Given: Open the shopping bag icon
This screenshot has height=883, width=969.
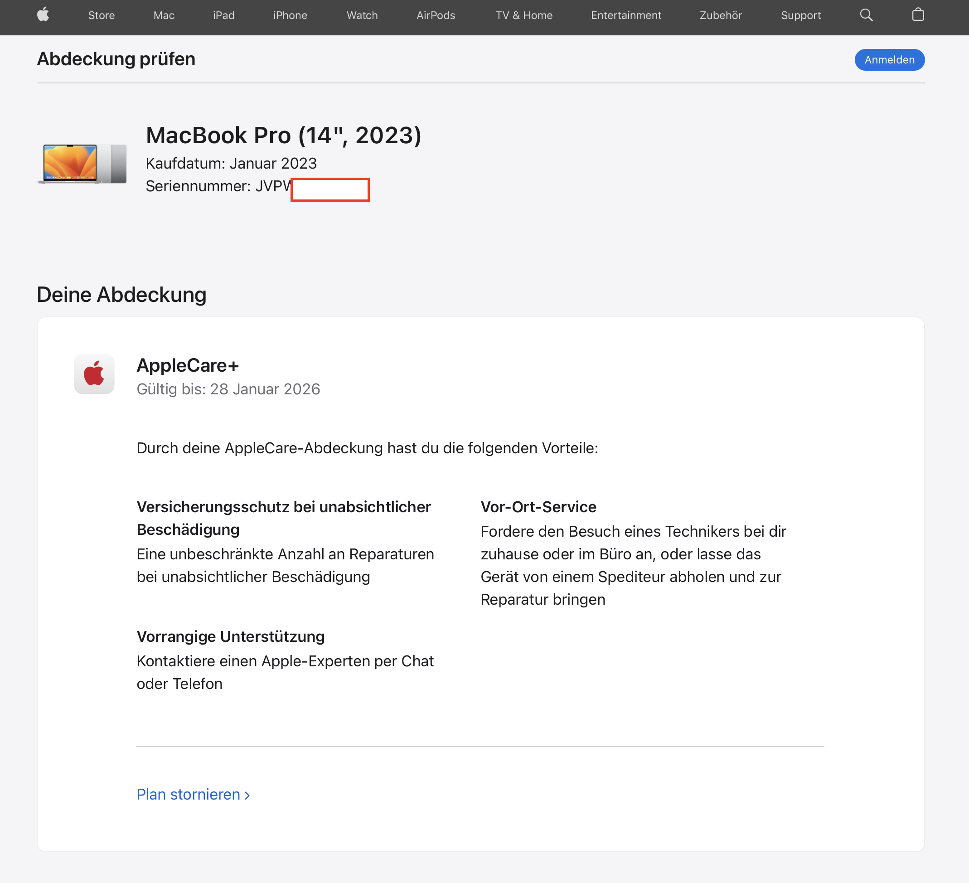Looking at the screenshot, I should (x=918, y=15).
